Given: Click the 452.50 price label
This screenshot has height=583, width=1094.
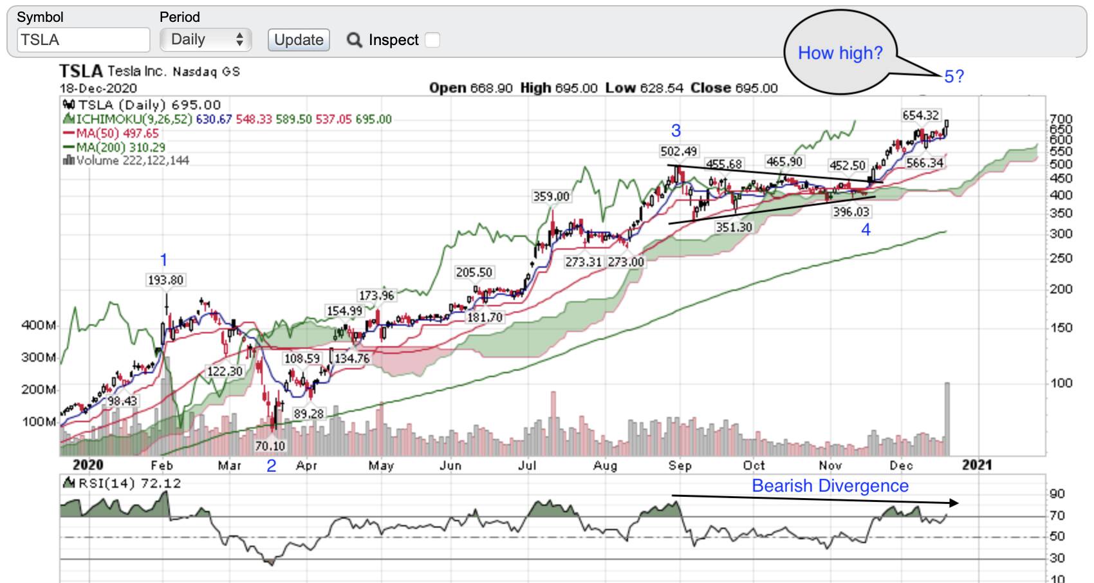Looking at the screenshot, I should click(x=848, y=165).
